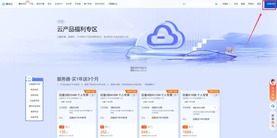Viewport: 277px width, 138px height.
Task: Expand the 中国站 region dropdown
Action: pos(226,4)
